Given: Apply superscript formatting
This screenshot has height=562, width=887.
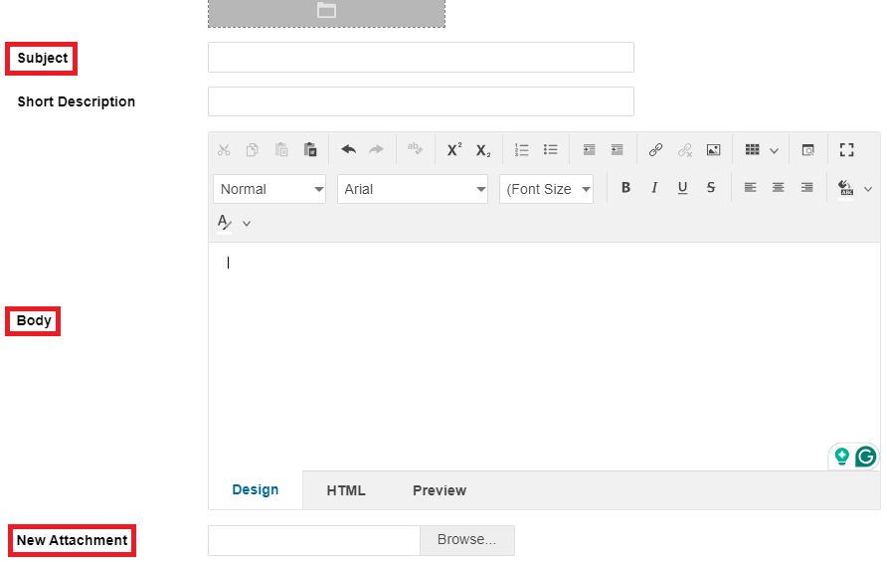Looking at the screenshot, I should pos(453,150).
